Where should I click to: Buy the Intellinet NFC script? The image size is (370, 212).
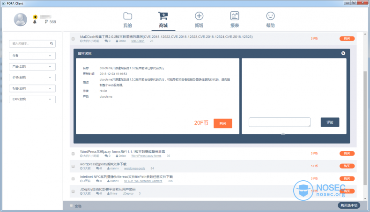click(347, 178)
